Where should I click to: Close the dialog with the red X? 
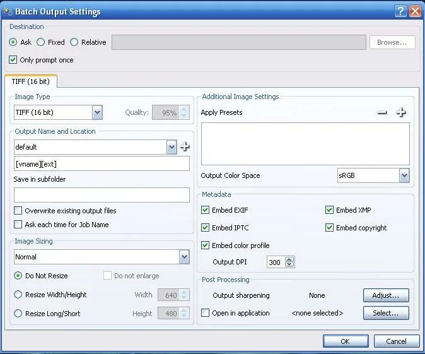(x=416, y=11)
